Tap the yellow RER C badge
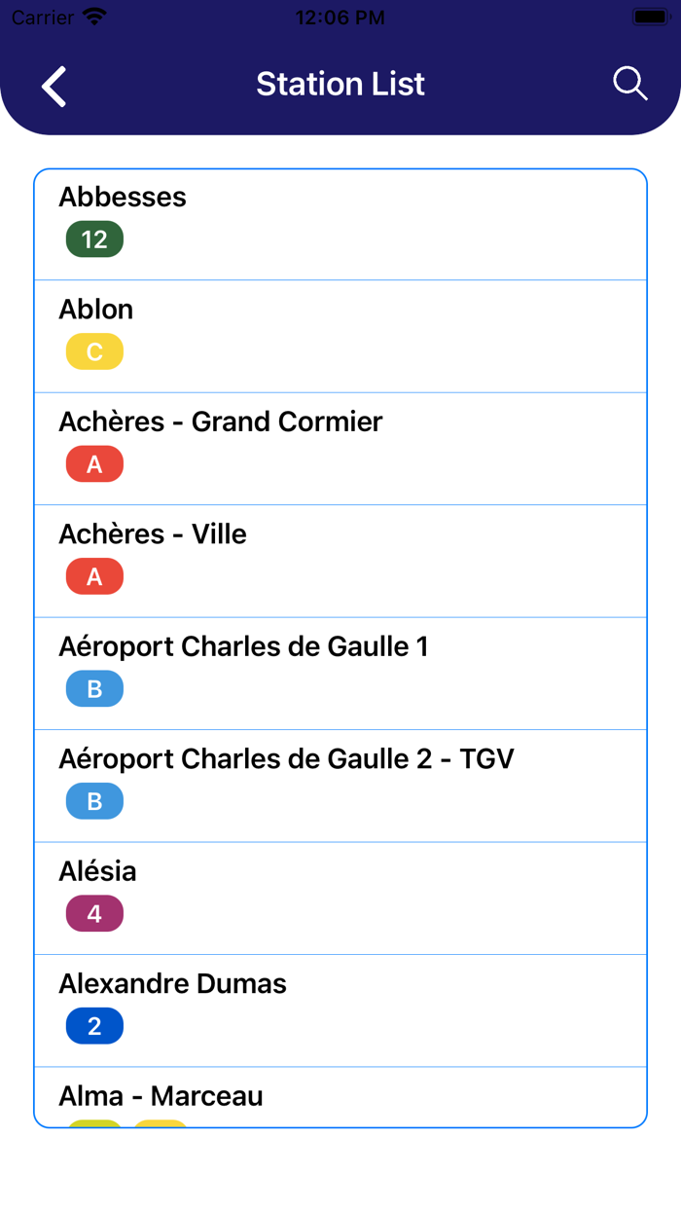Viewport: 681px width, 1211px height. coord(94,351)
